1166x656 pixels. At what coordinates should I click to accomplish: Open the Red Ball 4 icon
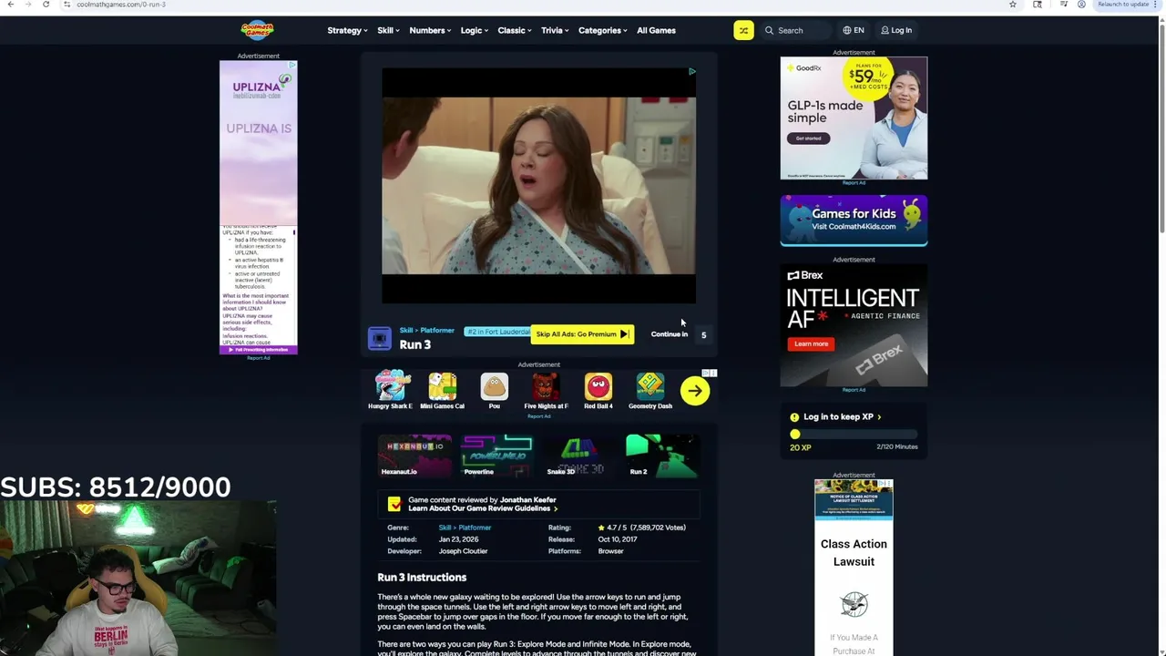pos(598,386)
